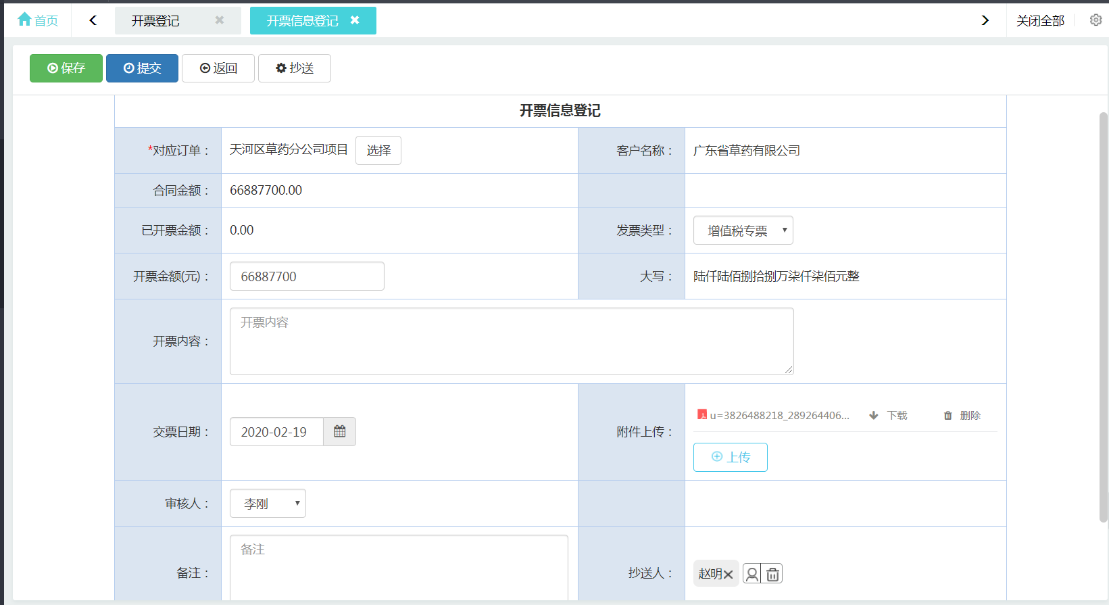Click the 开票金额 input field

click(307, 276)
